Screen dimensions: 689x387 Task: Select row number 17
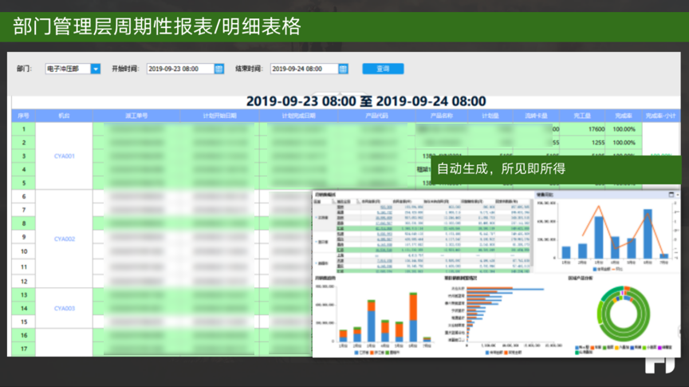[x=24, y=349]
